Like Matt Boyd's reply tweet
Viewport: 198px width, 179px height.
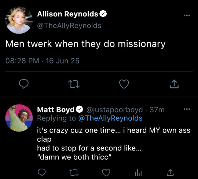[x=106, y=172]
